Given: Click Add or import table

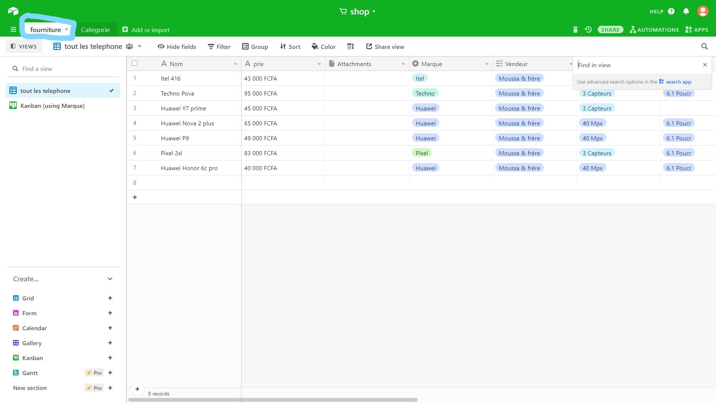Looking at the screenshot, I should coord(146,30).
